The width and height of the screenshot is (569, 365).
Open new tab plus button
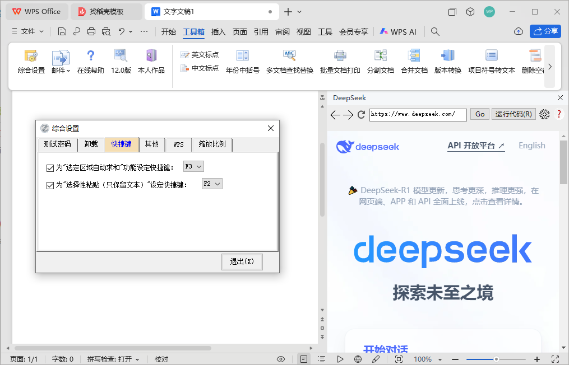pyautogui.click(x=288, y=12)
